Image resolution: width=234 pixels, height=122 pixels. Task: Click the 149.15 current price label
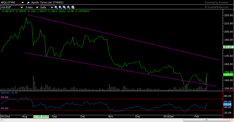click(x=228, y=75)
